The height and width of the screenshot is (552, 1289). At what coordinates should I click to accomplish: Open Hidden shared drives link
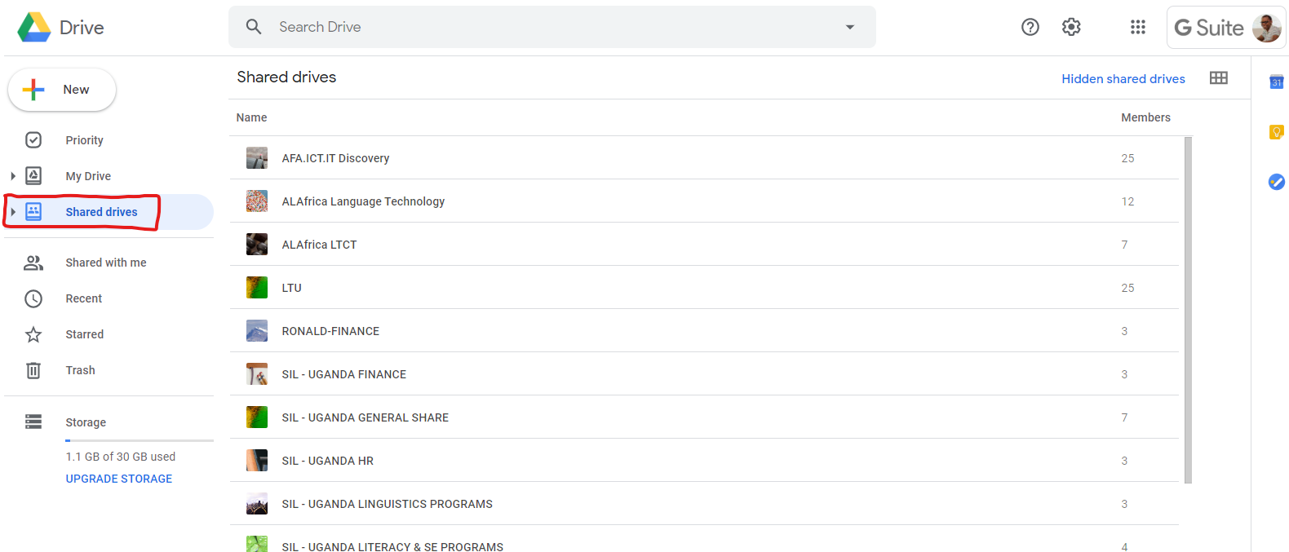coord(1123,79)
